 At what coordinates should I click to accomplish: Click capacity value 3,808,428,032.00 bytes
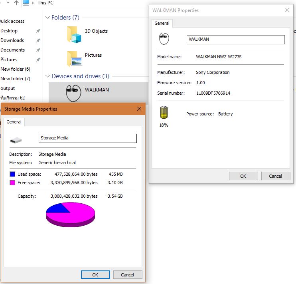(x=74, y=196)
